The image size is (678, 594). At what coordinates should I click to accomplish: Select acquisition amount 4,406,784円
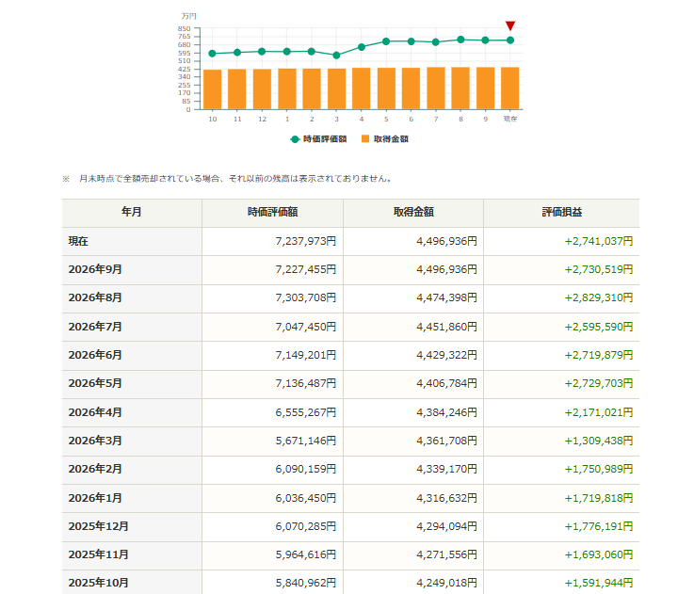click(x=446, y=383)
